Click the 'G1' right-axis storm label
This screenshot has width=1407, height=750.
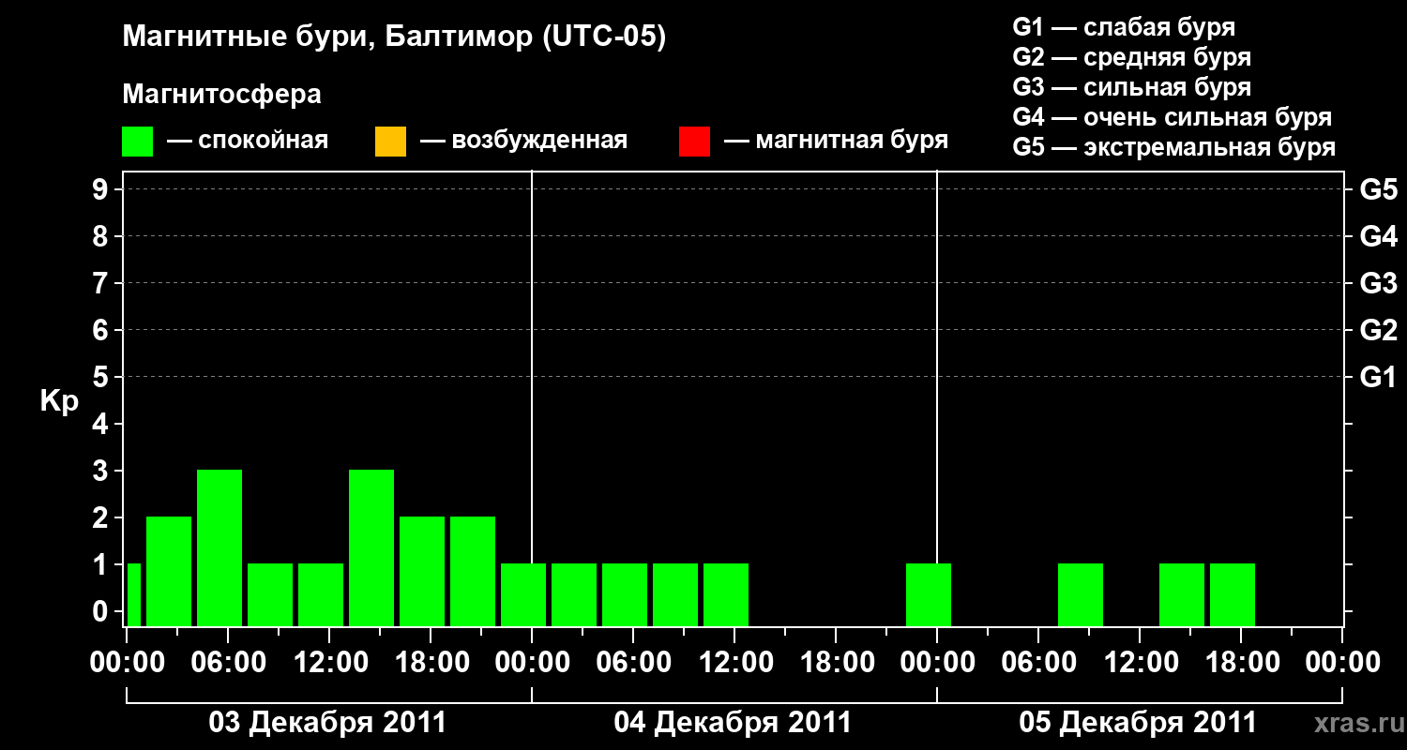click(1378, 377)
